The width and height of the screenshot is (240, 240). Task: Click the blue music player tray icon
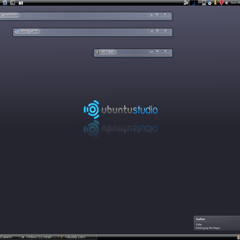pos(209,3)
